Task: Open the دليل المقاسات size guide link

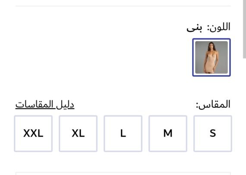Action: 45,104
